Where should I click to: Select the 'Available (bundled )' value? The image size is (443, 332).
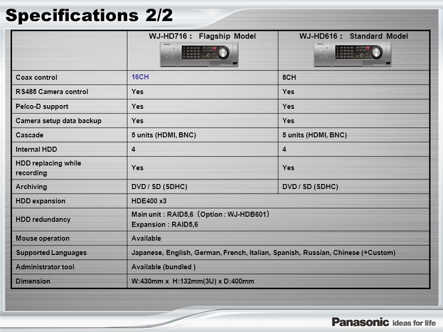163,267
